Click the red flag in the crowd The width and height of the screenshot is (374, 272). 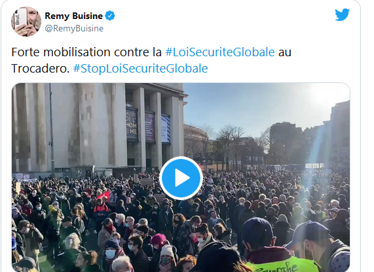[103, 195]
